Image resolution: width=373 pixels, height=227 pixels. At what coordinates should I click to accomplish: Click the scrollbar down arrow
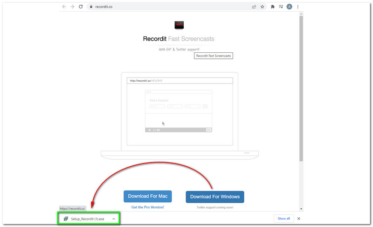coord(301,209)
